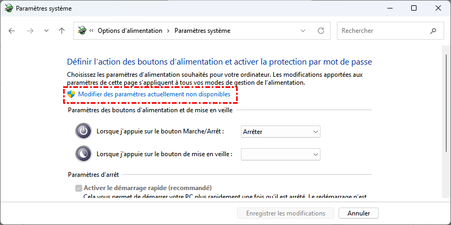The height and width of the screenshot is (225, 451).
Task: Click the back navigation arrow
Action: [x=12, y=31]
